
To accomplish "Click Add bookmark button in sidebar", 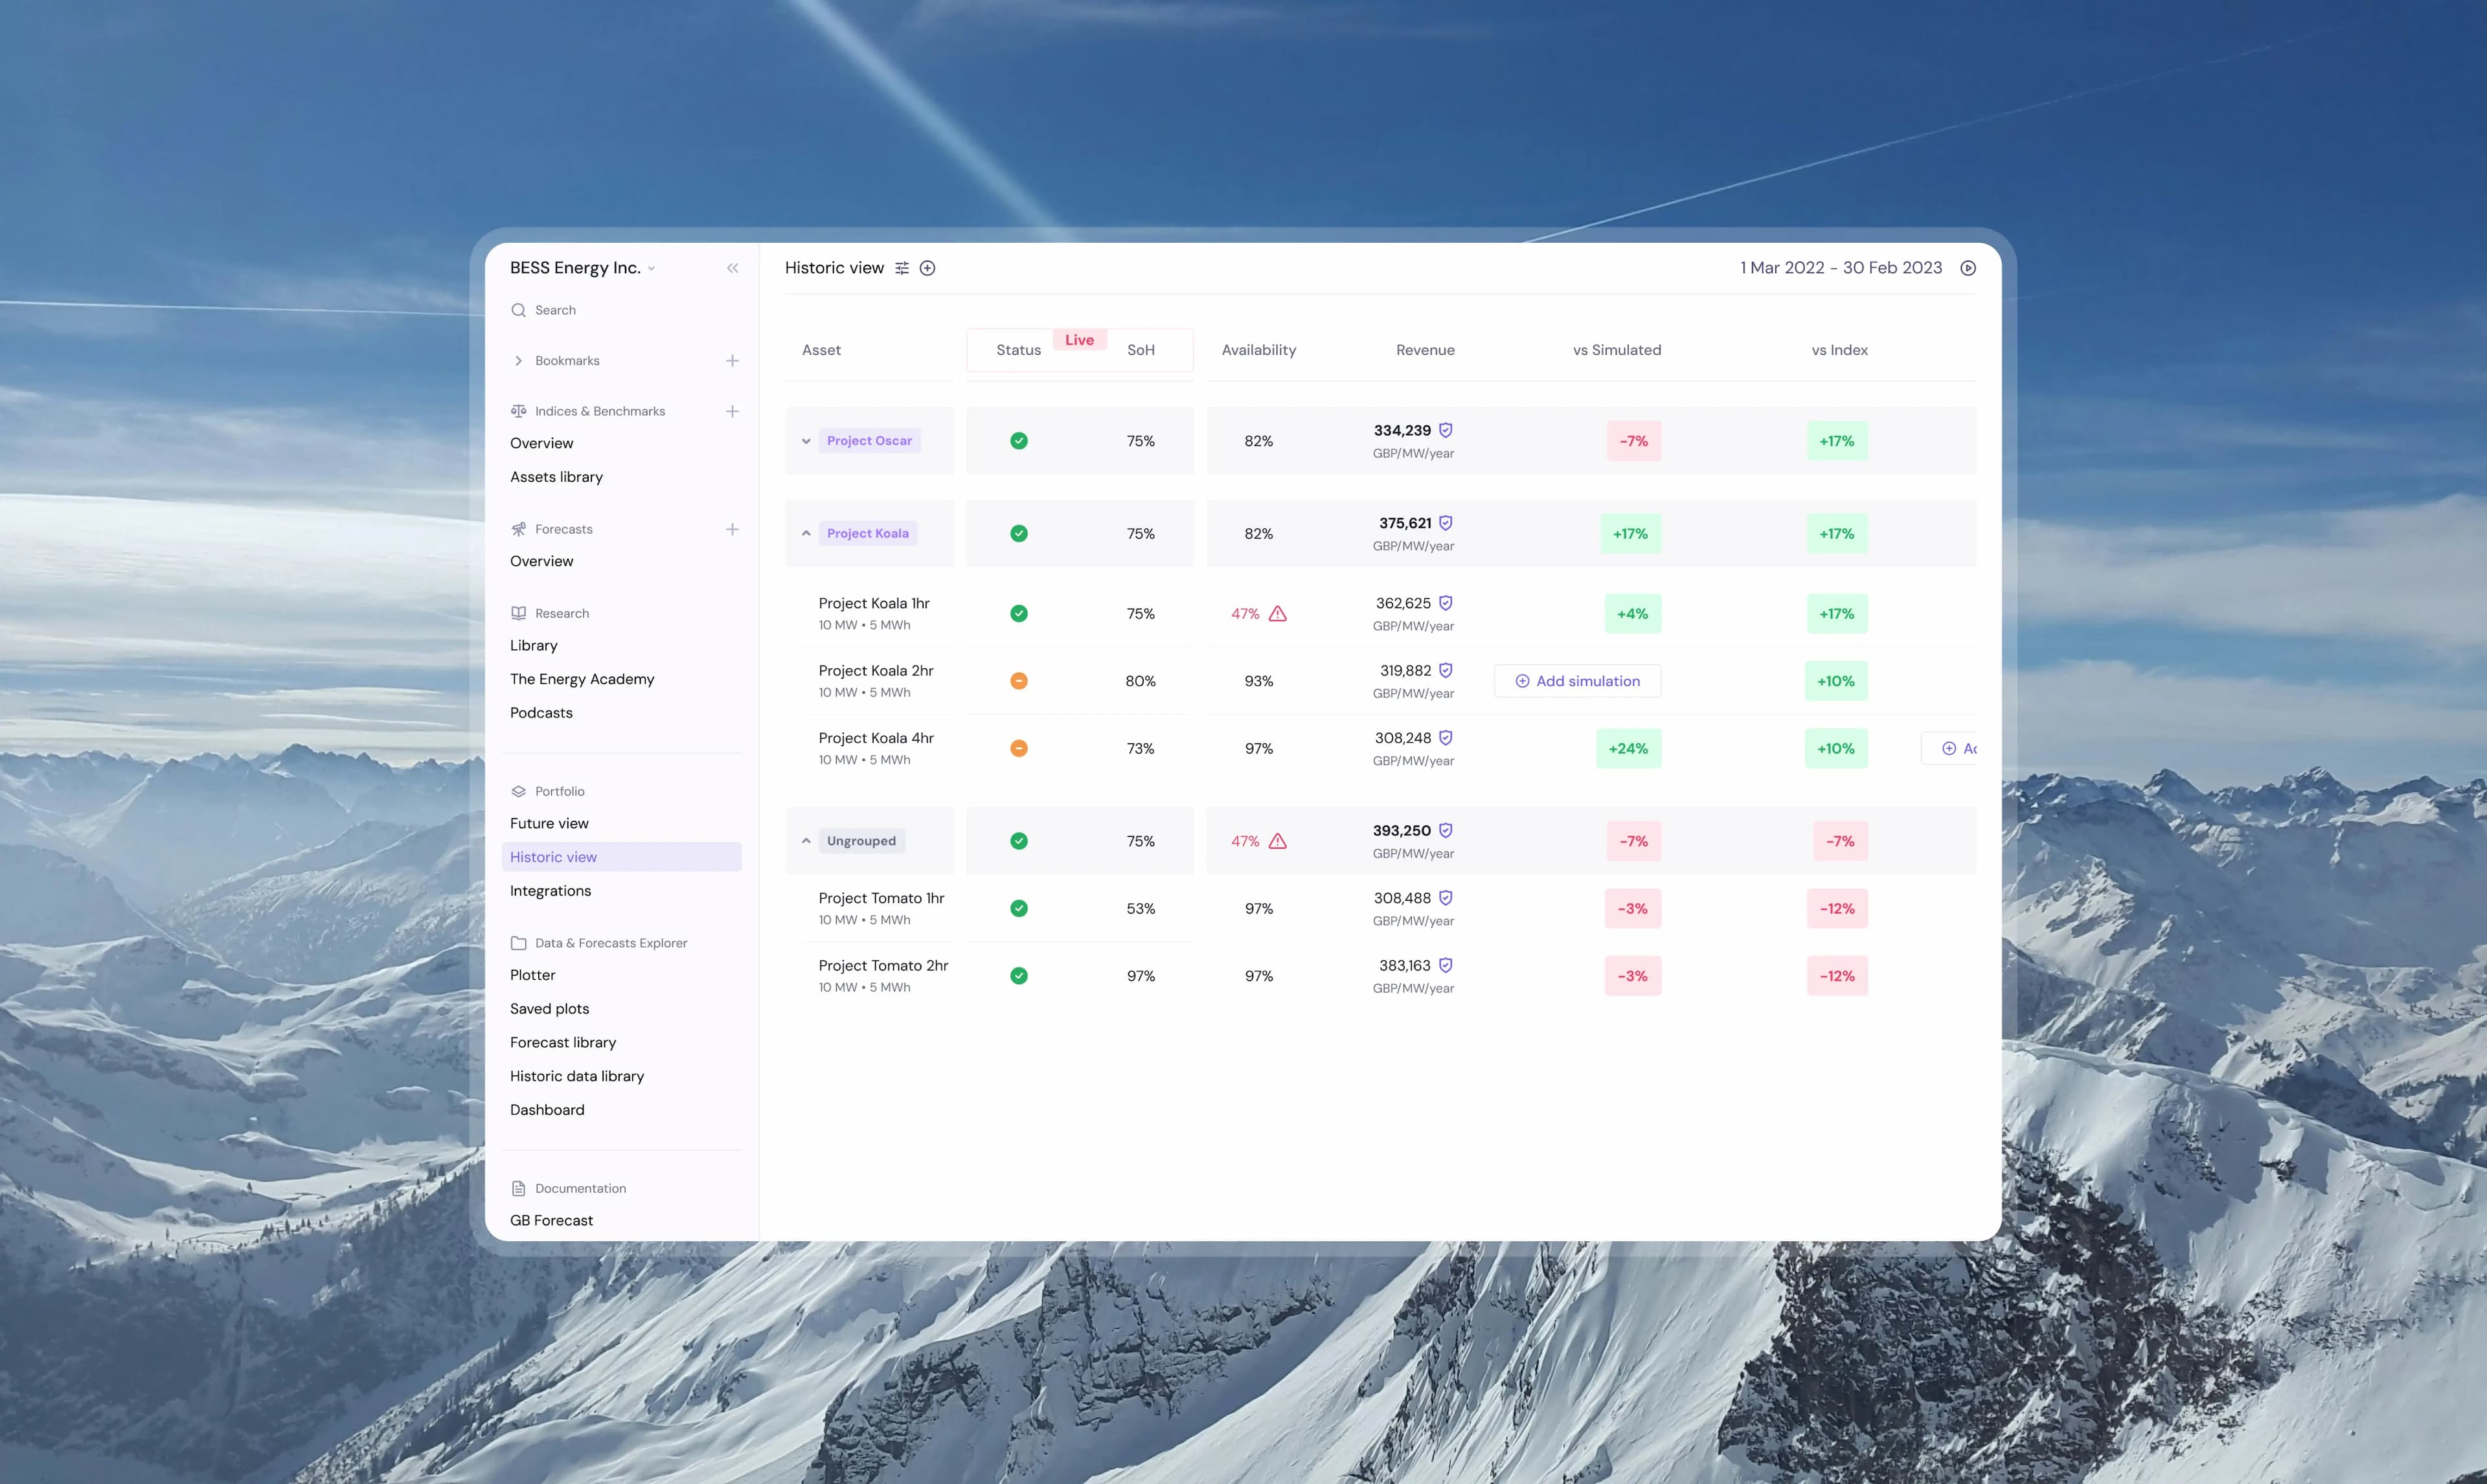I will coord(731,362).
